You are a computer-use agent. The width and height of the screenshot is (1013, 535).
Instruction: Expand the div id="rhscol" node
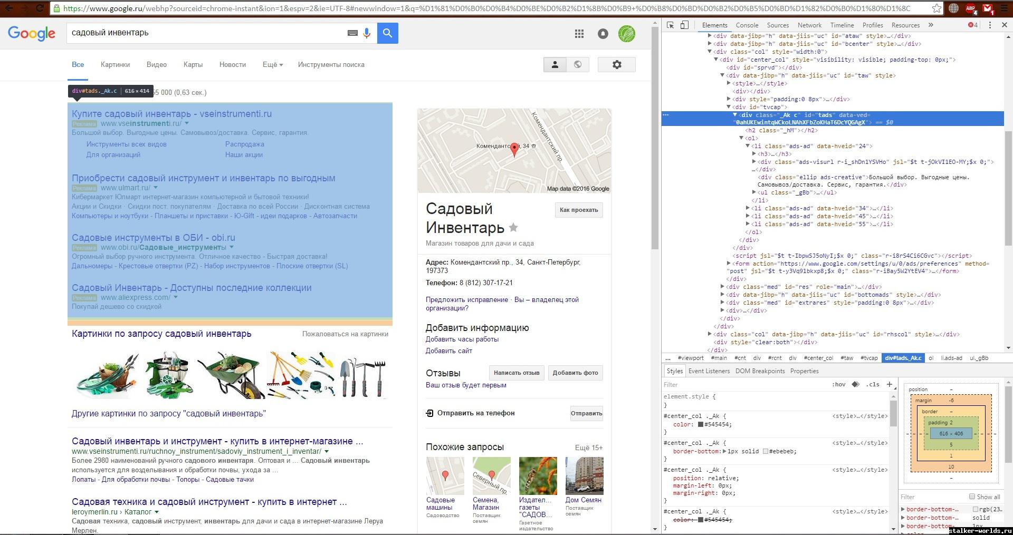pos(710,334)
